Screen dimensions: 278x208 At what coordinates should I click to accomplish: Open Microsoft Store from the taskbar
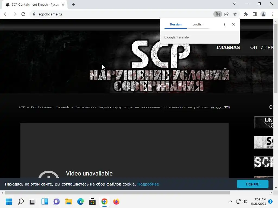tap(92, 201)
